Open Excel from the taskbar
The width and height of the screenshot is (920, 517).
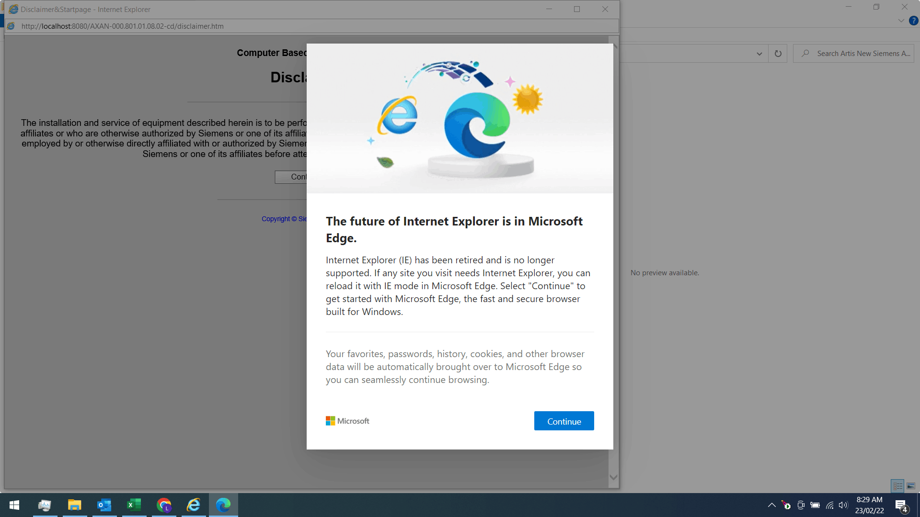(x=134, y=505)
